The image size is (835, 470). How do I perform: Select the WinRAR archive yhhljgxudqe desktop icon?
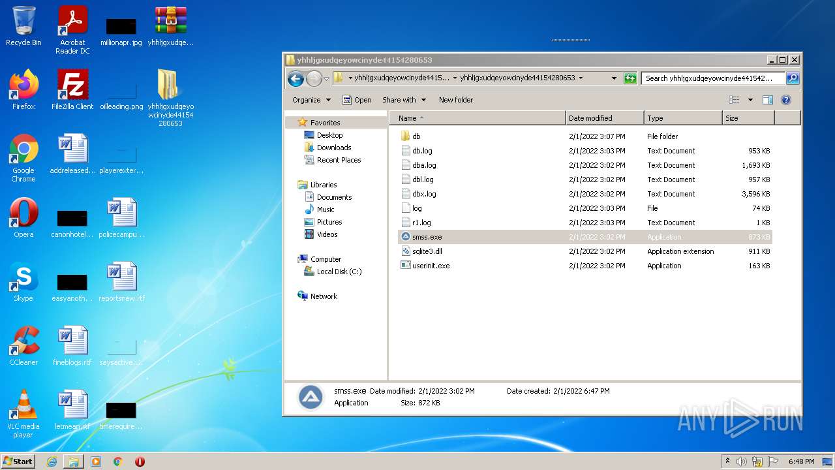point(170,26)
